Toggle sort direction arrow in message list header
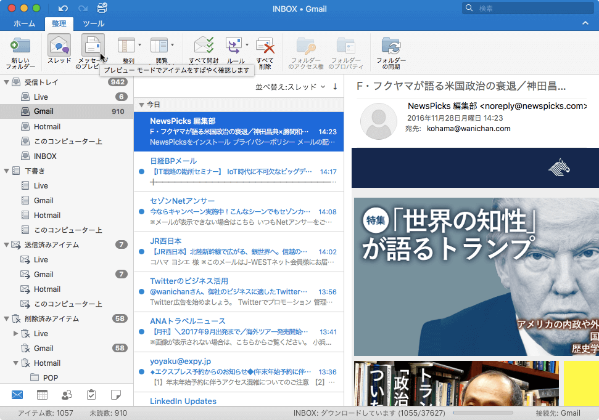Viewport: 599px width, 420px height. pos(335,87)
